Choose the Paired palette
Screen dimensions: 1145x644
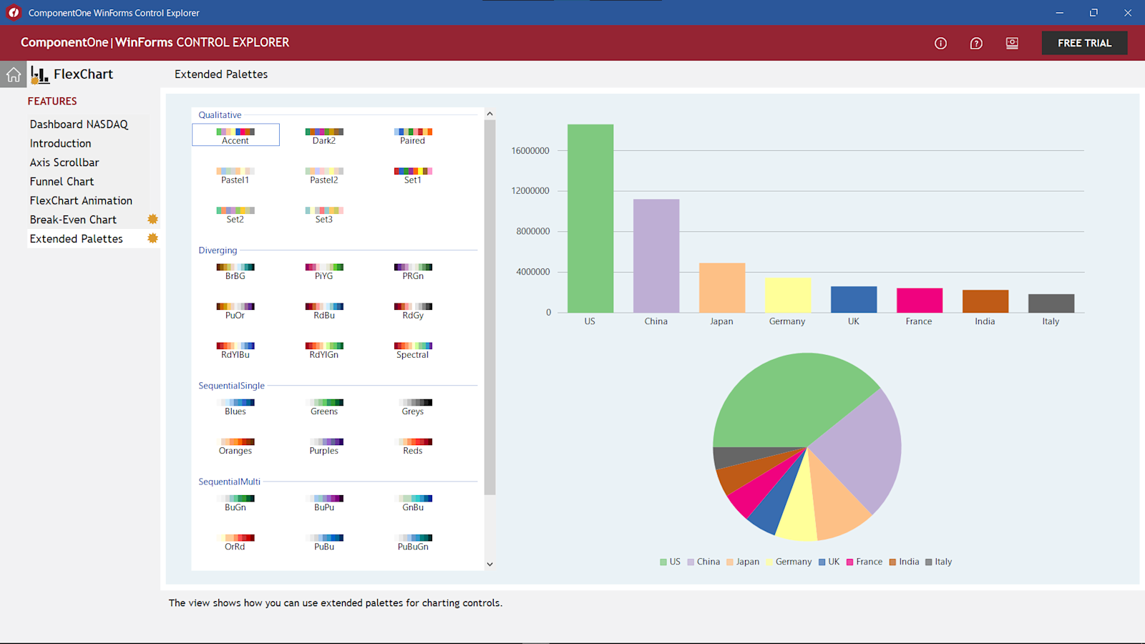tap(413, 135)
